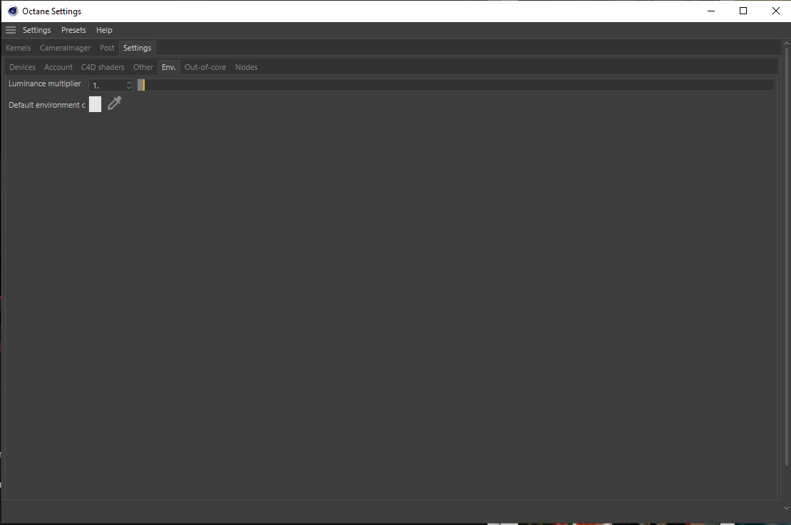Open the Default environment color swatch
791x525 pixels.
(95, 104)
